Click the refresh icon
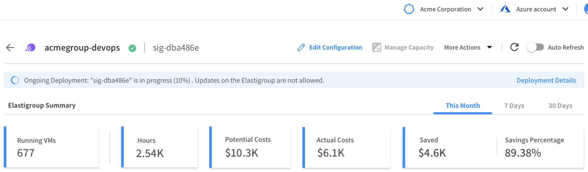This screenshot has height=172, width=588. point(514,47)
